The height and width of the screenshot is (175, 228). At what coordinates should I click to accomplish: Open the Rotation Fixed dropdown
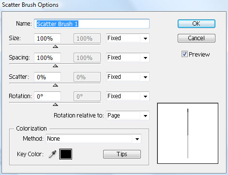128,96
